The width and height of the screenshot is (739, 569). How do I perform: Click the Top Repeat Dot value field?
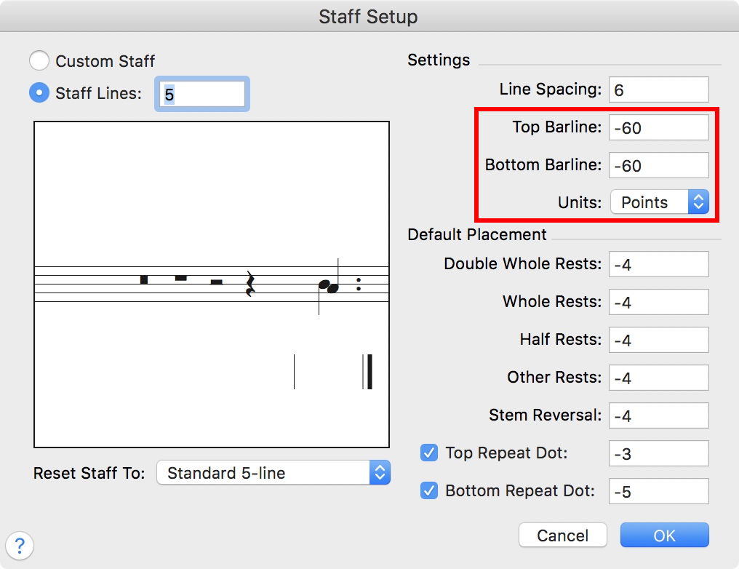click(658, 453)
